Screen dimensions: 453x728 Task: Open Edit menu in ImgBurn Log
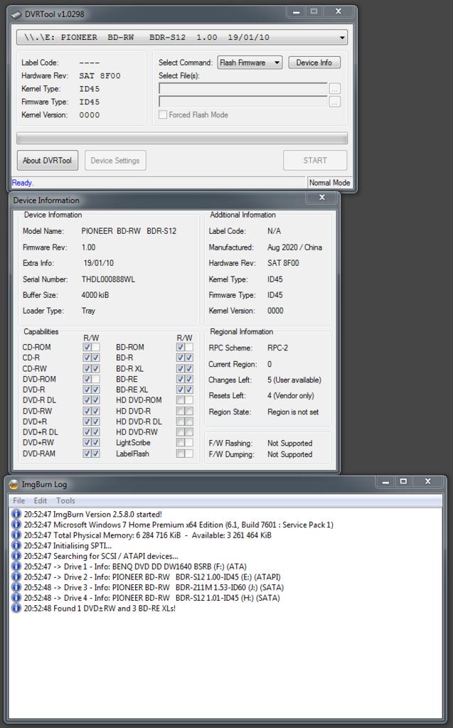(x=40, y=500)
